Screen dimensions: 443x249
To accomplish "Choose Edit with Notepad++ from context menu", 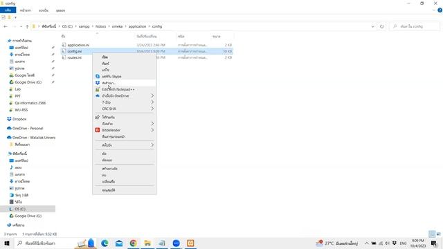I will click(x=125, y=89).
